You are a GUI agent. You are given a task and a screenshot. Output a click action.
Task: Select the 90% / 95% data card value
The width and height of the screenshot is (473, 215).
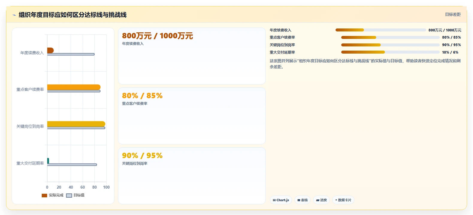(142, 156)
